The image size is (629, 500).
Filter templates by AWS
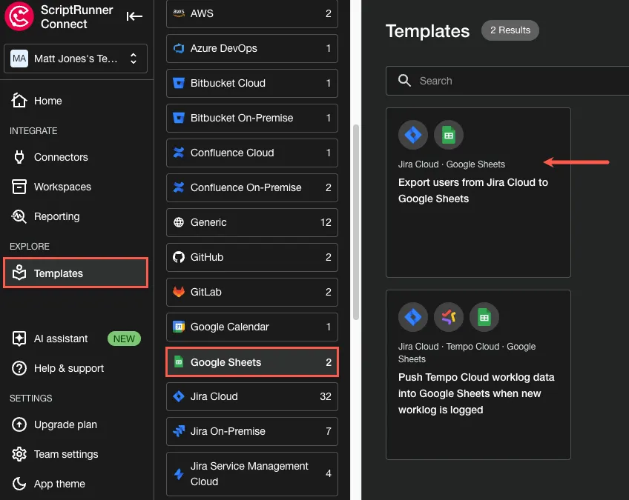[x=252, y=13]
